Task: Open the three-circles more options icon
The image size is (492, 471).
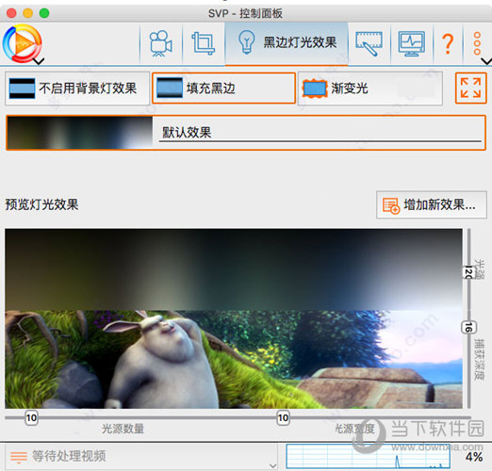Action: click(x=477, y=43)
